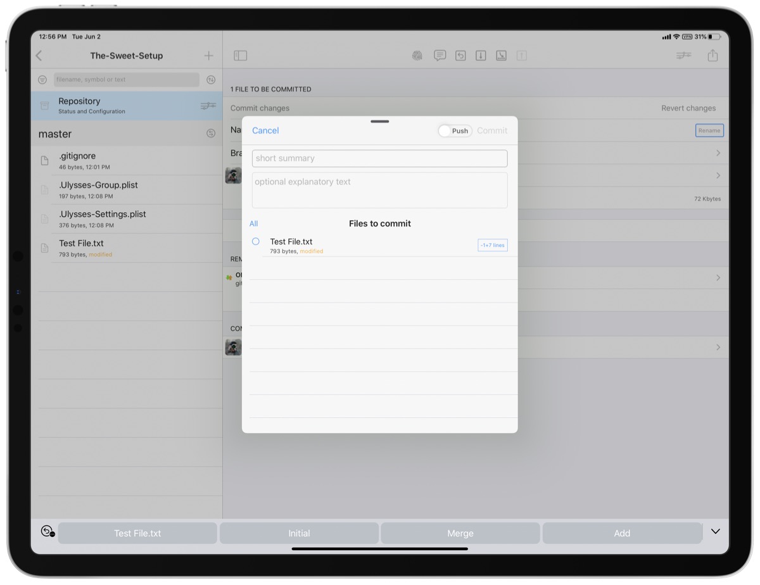760x585 pixels.
Task: Click Cancel in the commit dialog
Action: [x=265, y=130]
